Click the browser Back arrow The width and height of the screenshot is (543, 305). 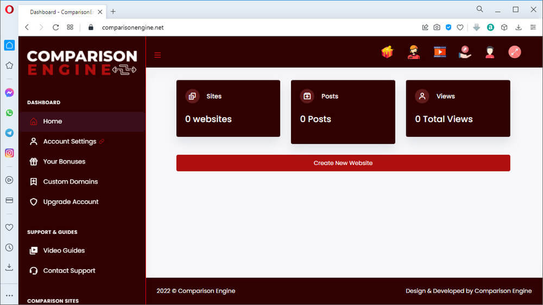click(x=27, y=27)
